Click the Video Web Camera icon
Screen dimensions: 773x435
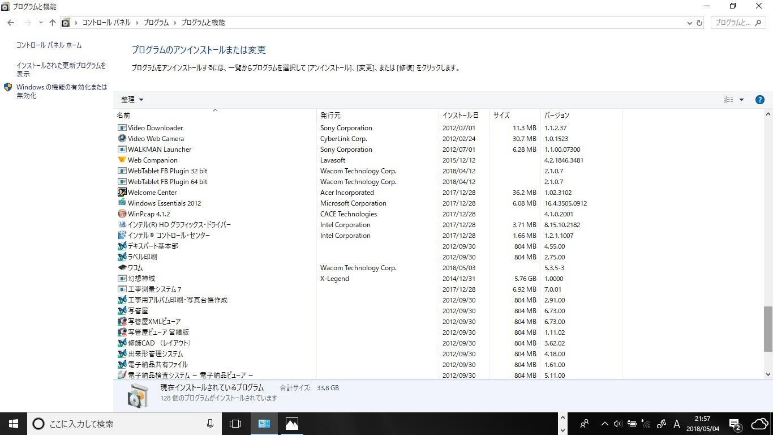pos(122,139)
